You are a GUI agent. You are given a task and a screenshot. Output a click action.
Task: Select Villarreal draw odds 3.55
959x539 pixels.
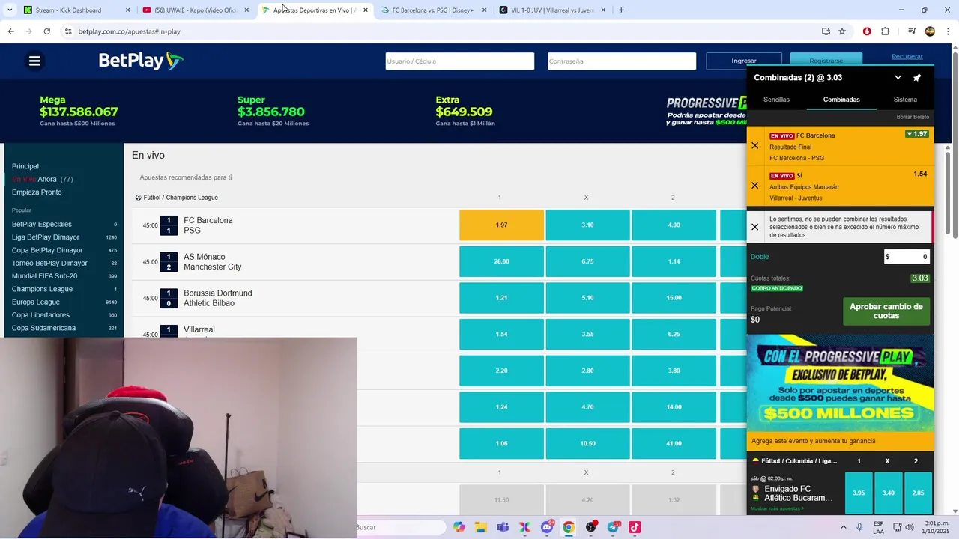[x=587, y=335]
